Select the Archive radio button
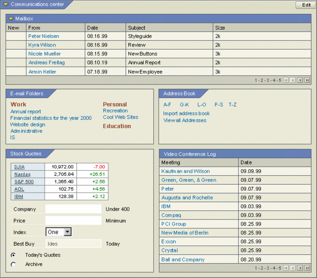317x278 pixels. coord(13,265)
